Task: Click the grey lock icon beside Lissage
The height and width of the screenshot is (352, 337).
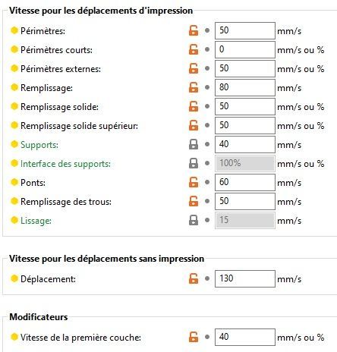Action: [x=194, y=220]
